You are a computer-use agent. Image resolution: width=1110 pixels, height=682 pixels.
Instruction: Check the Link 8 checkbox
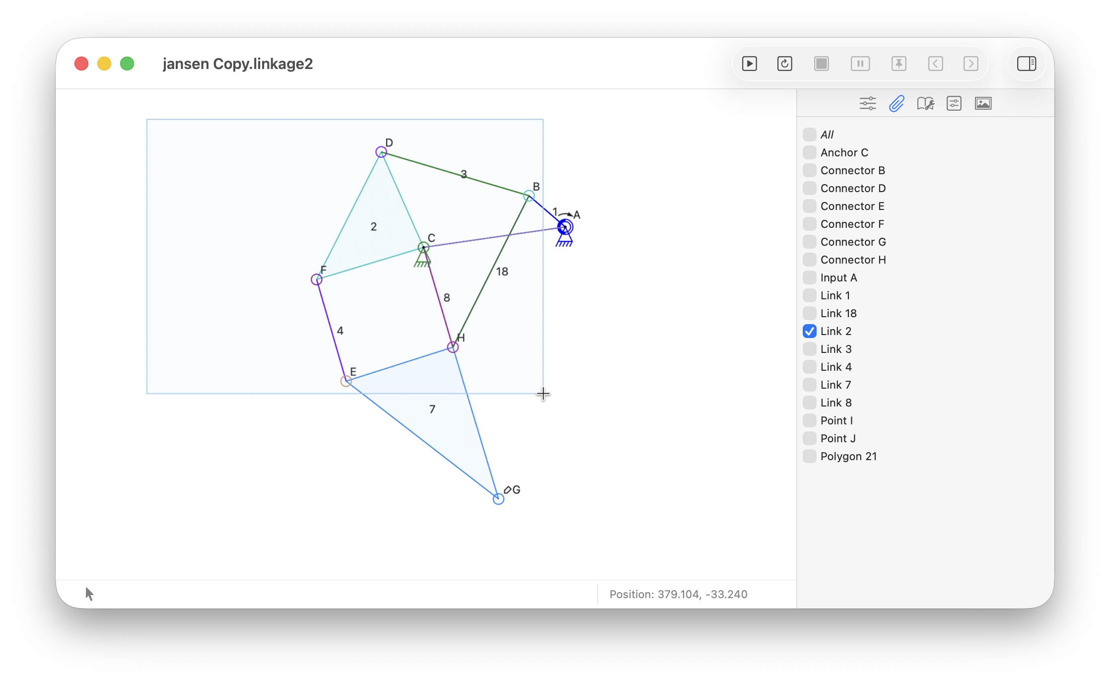(x=810, y=403)
